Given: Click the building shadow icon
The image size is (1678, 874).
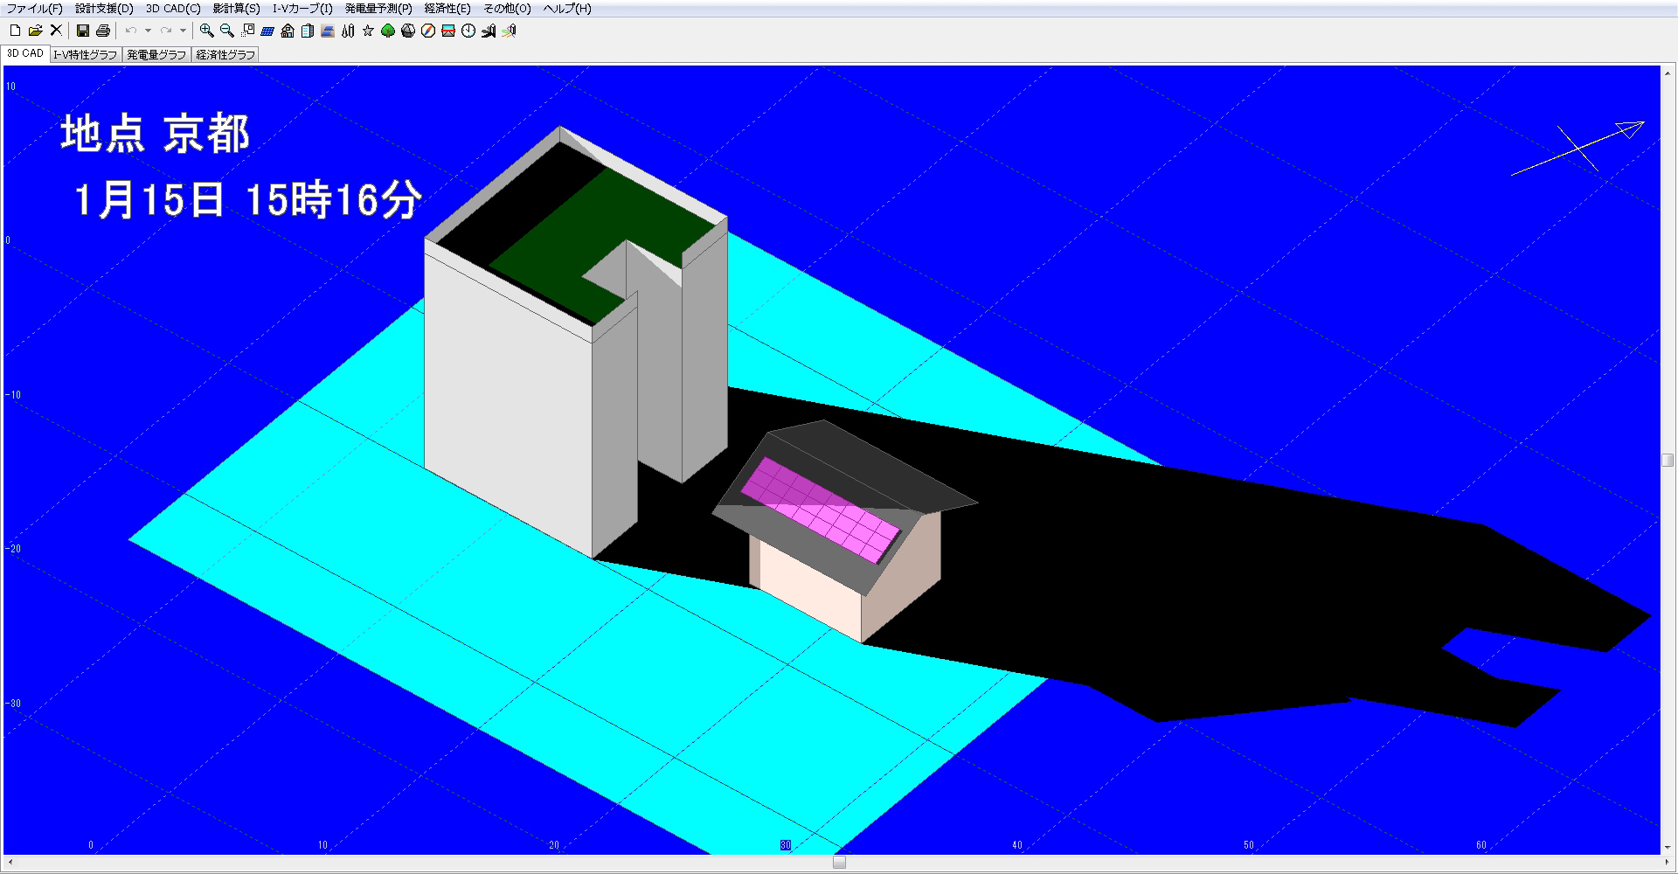Looking at the screenshot, I should [489, 31].
